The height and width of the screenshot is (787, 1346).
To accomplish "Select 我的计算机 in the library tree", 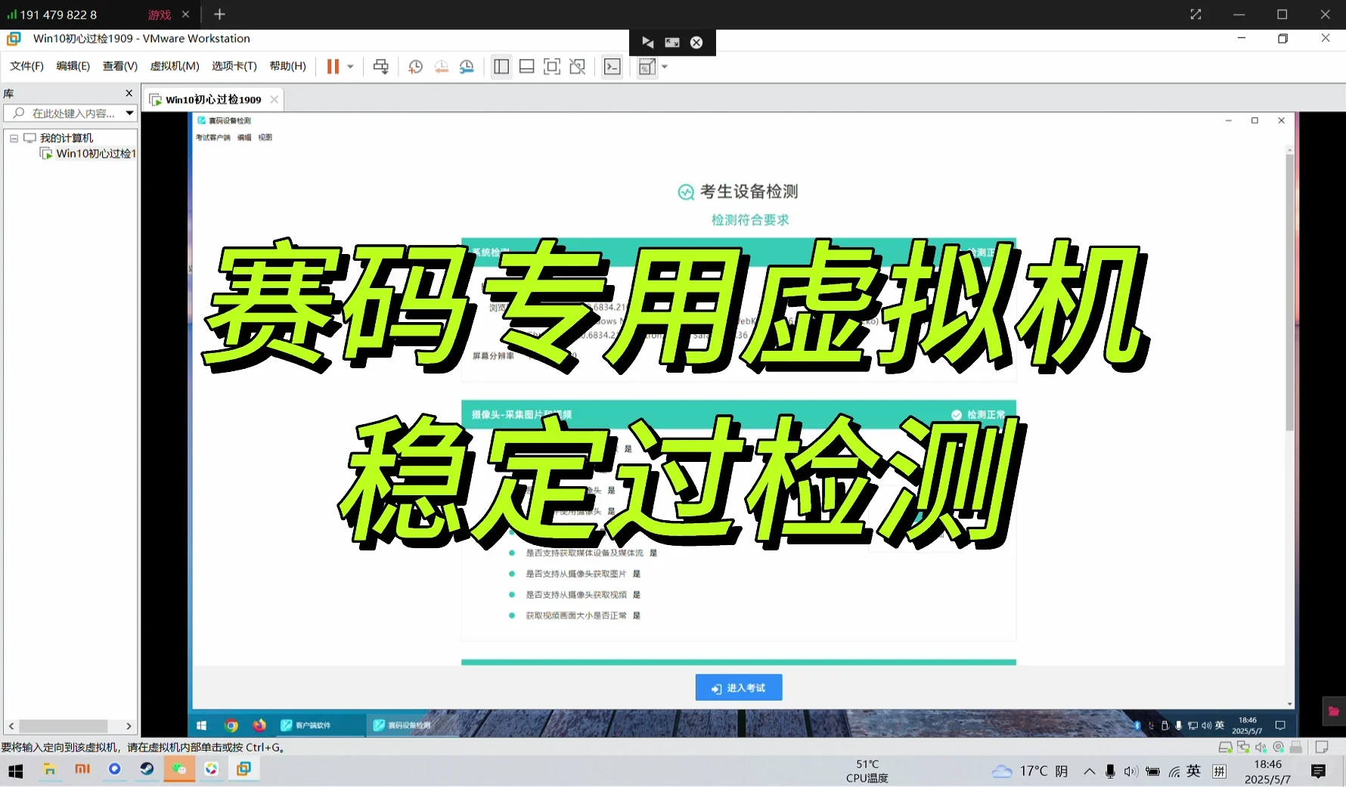I will pyautogui.click(x=67, y=138).
